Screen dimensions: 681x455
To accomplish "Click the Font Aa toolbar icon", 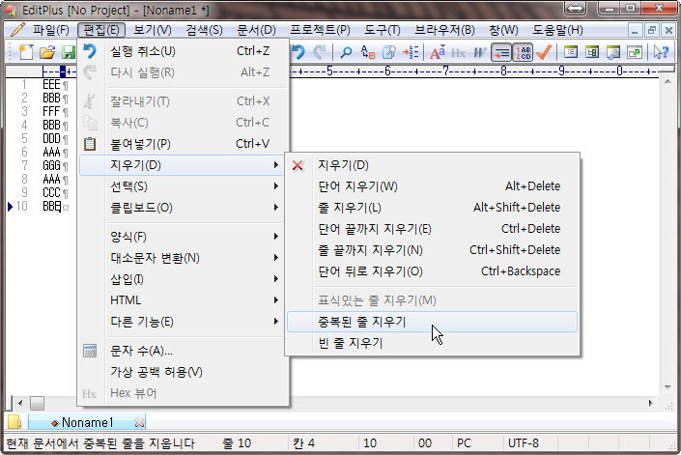I will 437,52.
